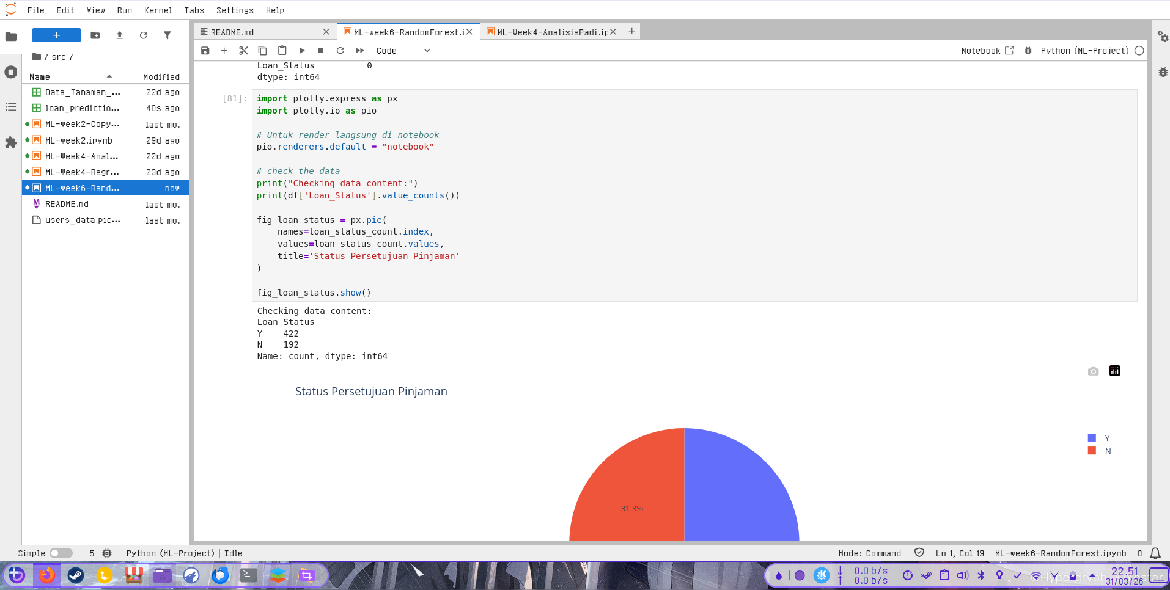
Task: Restart kernel and run all cells
Action: pos(360,51)
